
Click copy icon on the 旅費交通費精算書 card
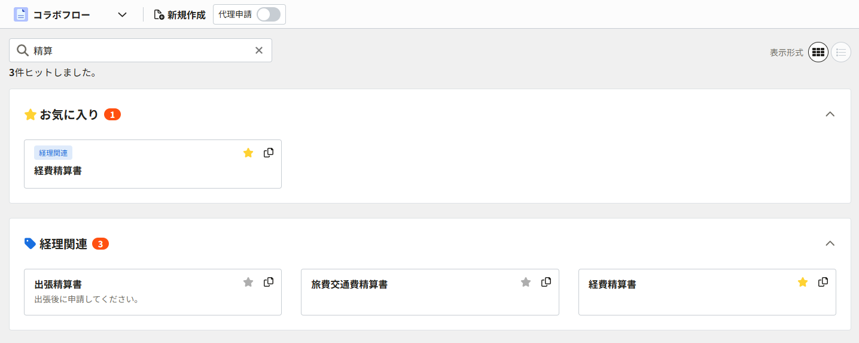pyautogui.click(x=546, y=282)
